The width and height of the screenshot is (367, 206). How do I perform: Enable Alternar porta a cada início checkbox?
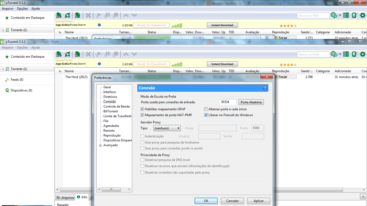pos(206,109)
